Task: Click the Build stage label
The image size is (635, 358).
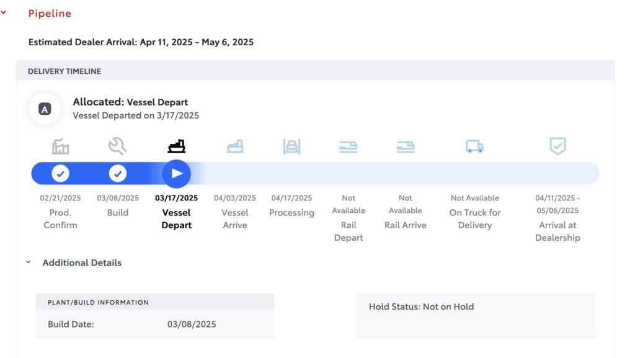Action: pyautogui.click(x=117, y=213)
